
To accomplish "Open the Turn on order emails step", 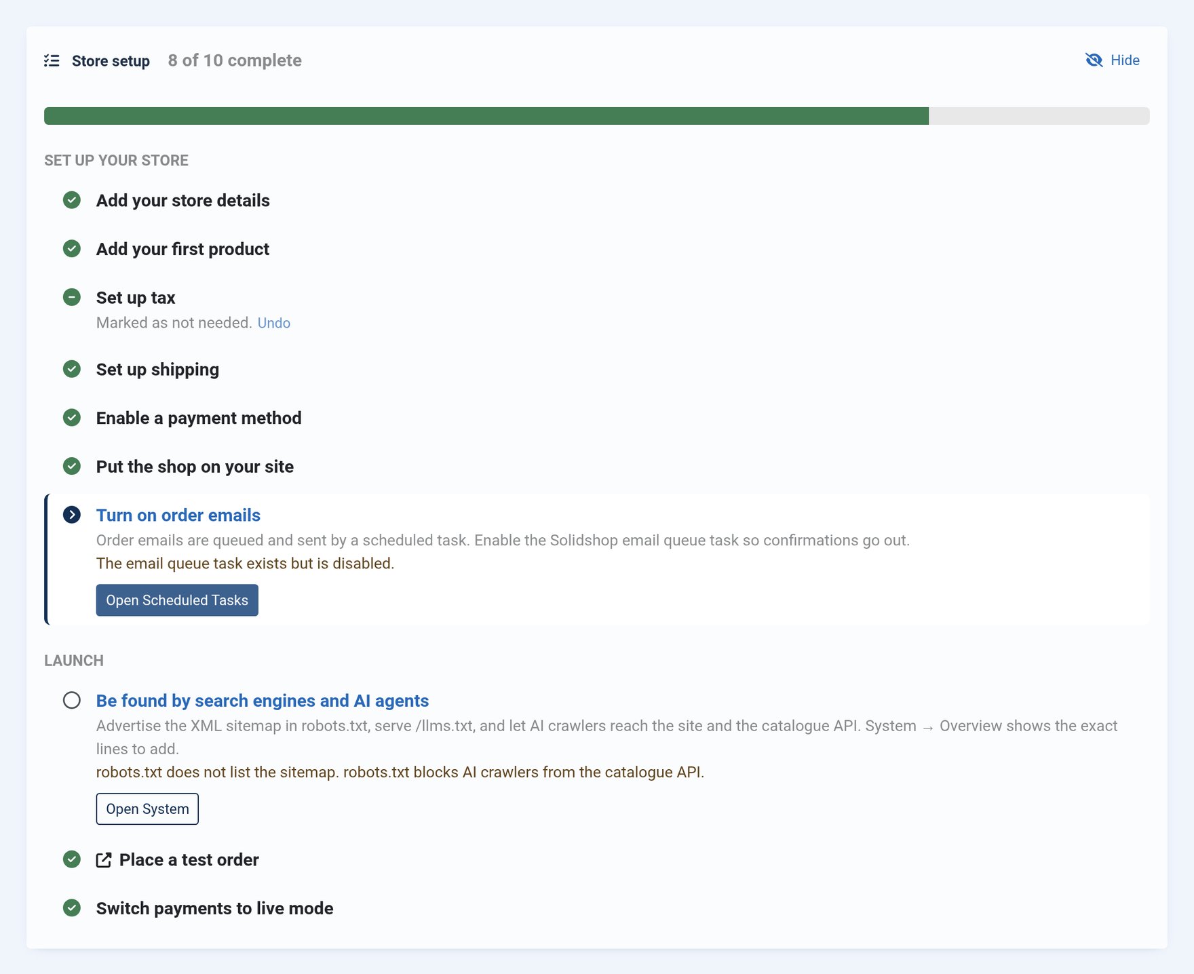I will pos(178,515).
